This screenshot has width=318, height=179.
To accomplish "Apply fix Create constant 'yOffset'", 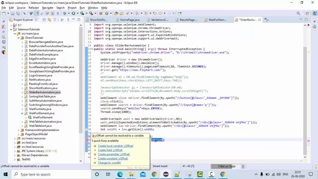I will (x=113, y=159).
